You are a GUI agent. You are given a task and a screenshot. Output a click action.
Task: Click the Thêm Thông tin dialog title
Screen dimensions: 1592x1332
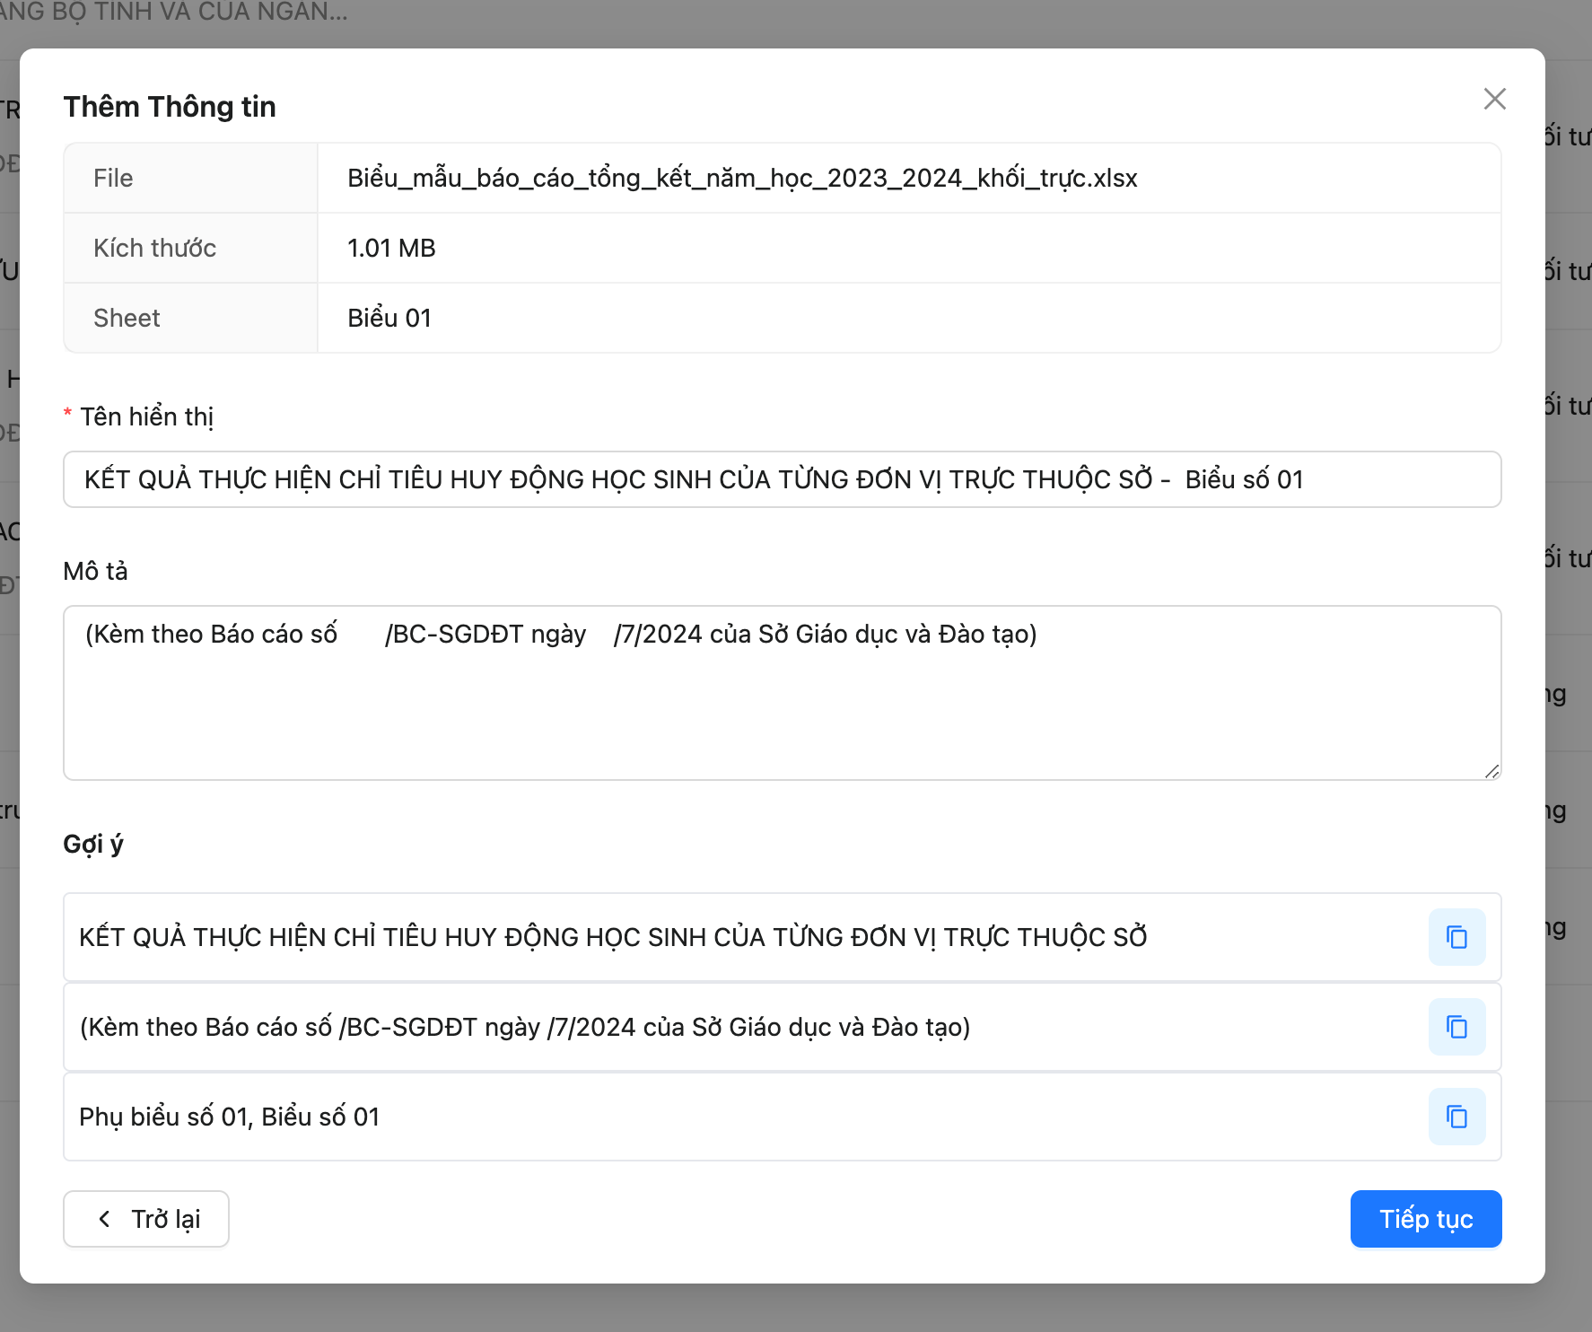170,107
